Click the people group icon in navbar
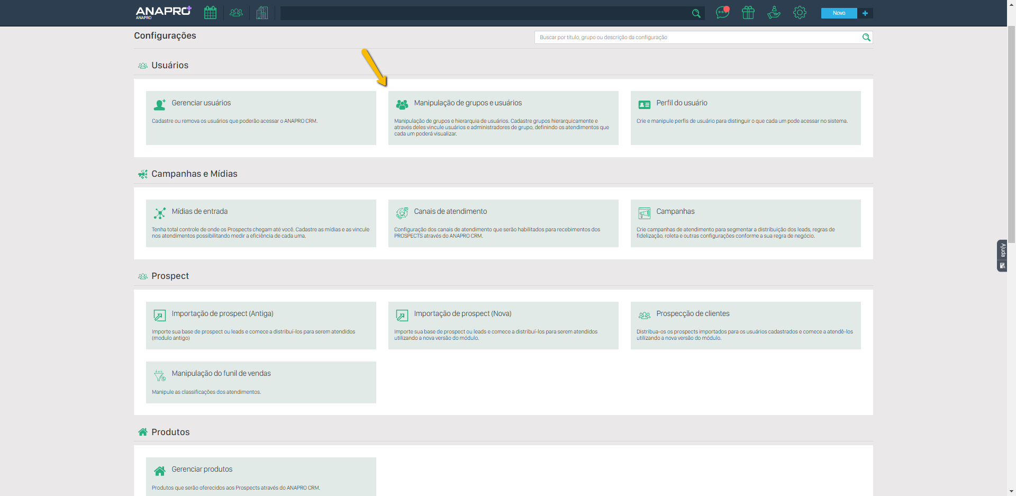Image resolution: width=1016 pixels, height=496 pixels. 236,13
